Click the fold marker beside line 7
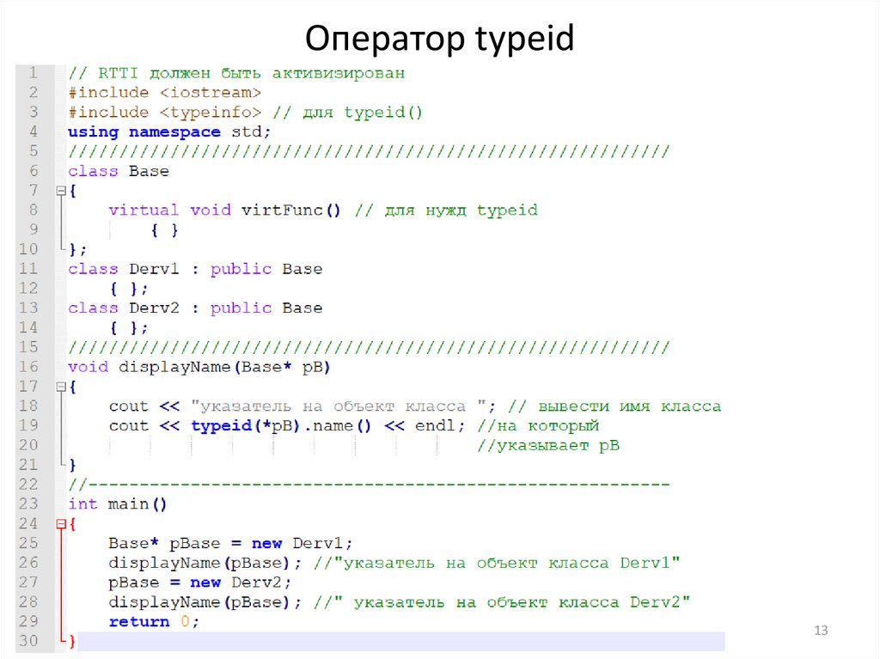The width and height of the screenshot is (880, 659). (x=59, y=190)
